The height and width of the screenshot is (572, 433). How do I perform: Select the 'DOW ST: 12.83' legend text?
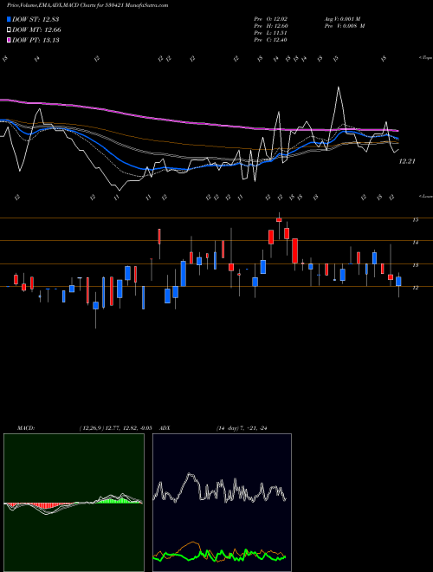(36, 19)
